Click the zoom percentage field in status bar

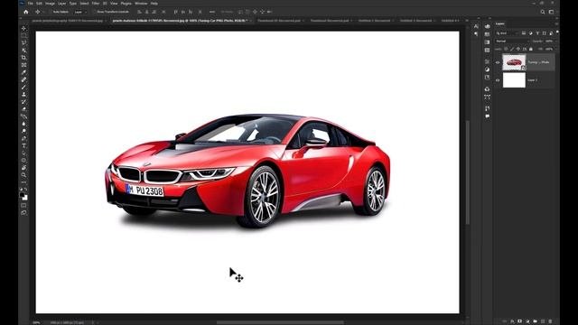tap(36, 322)
